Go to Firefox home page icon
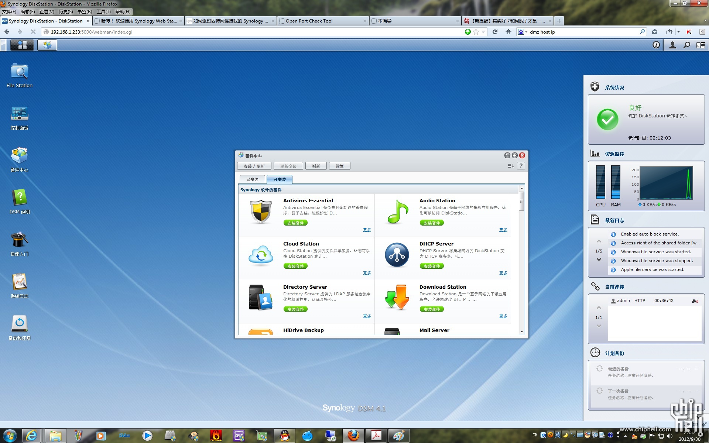The width and height of the screenshot is (709, 443). pyautogui.click(x=508, y=32)
